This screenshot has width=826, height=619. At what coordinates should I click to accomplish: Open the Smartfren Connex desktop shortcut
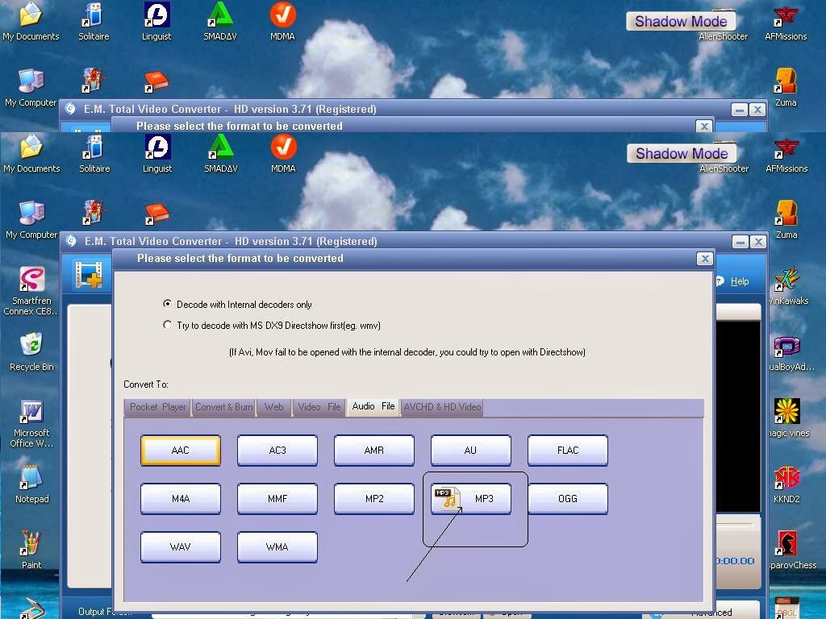tap(31, 291)
